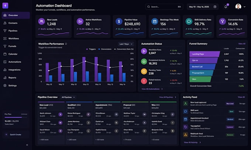Click Olivia Brown's avatar badge
Screen dimensions: 251x150
tap(116, 114)
